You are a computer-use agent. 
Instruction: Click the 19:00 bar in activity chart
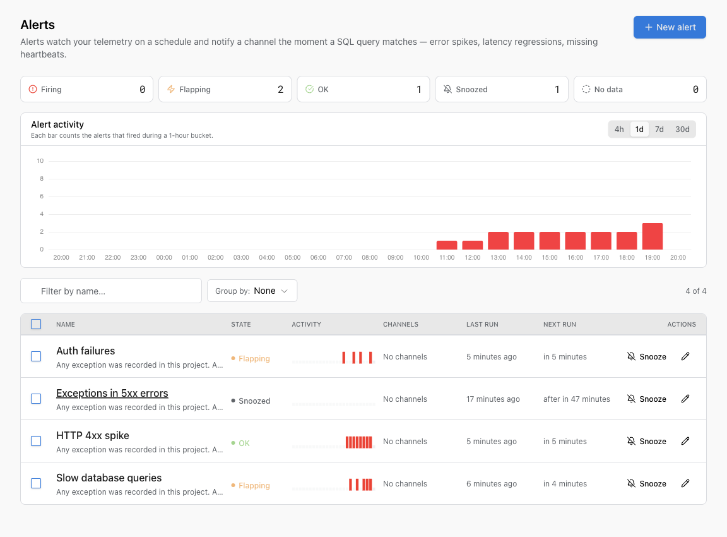[653, 236]
